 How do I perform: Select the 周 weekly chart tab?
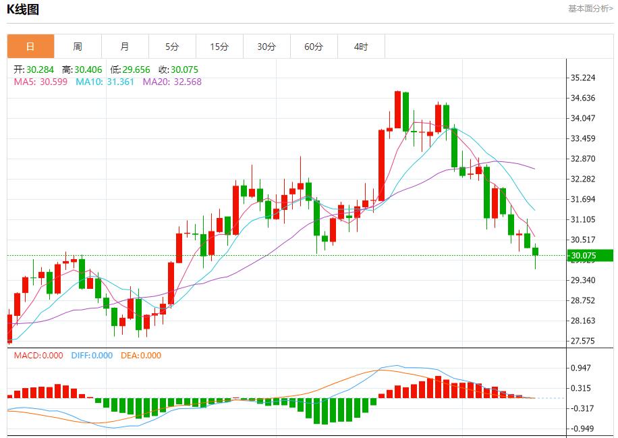(x=78, y=47)
